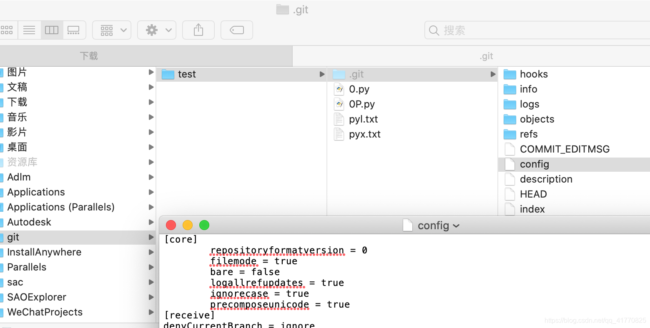Click the .git folder icon

click(x=339, y=74)
